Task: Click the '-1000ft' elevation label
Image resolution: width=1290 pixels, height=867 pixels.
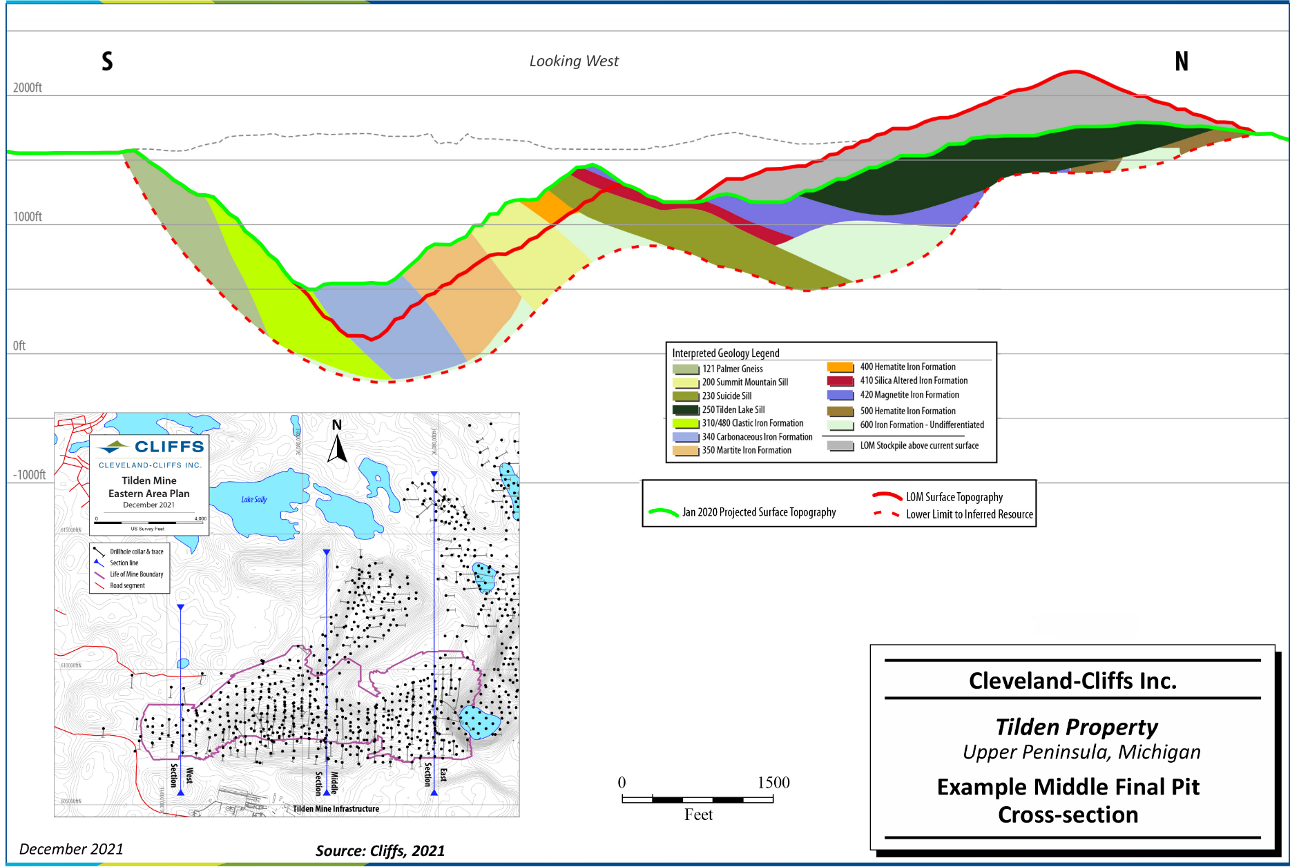Action: [x=30, y=475]
